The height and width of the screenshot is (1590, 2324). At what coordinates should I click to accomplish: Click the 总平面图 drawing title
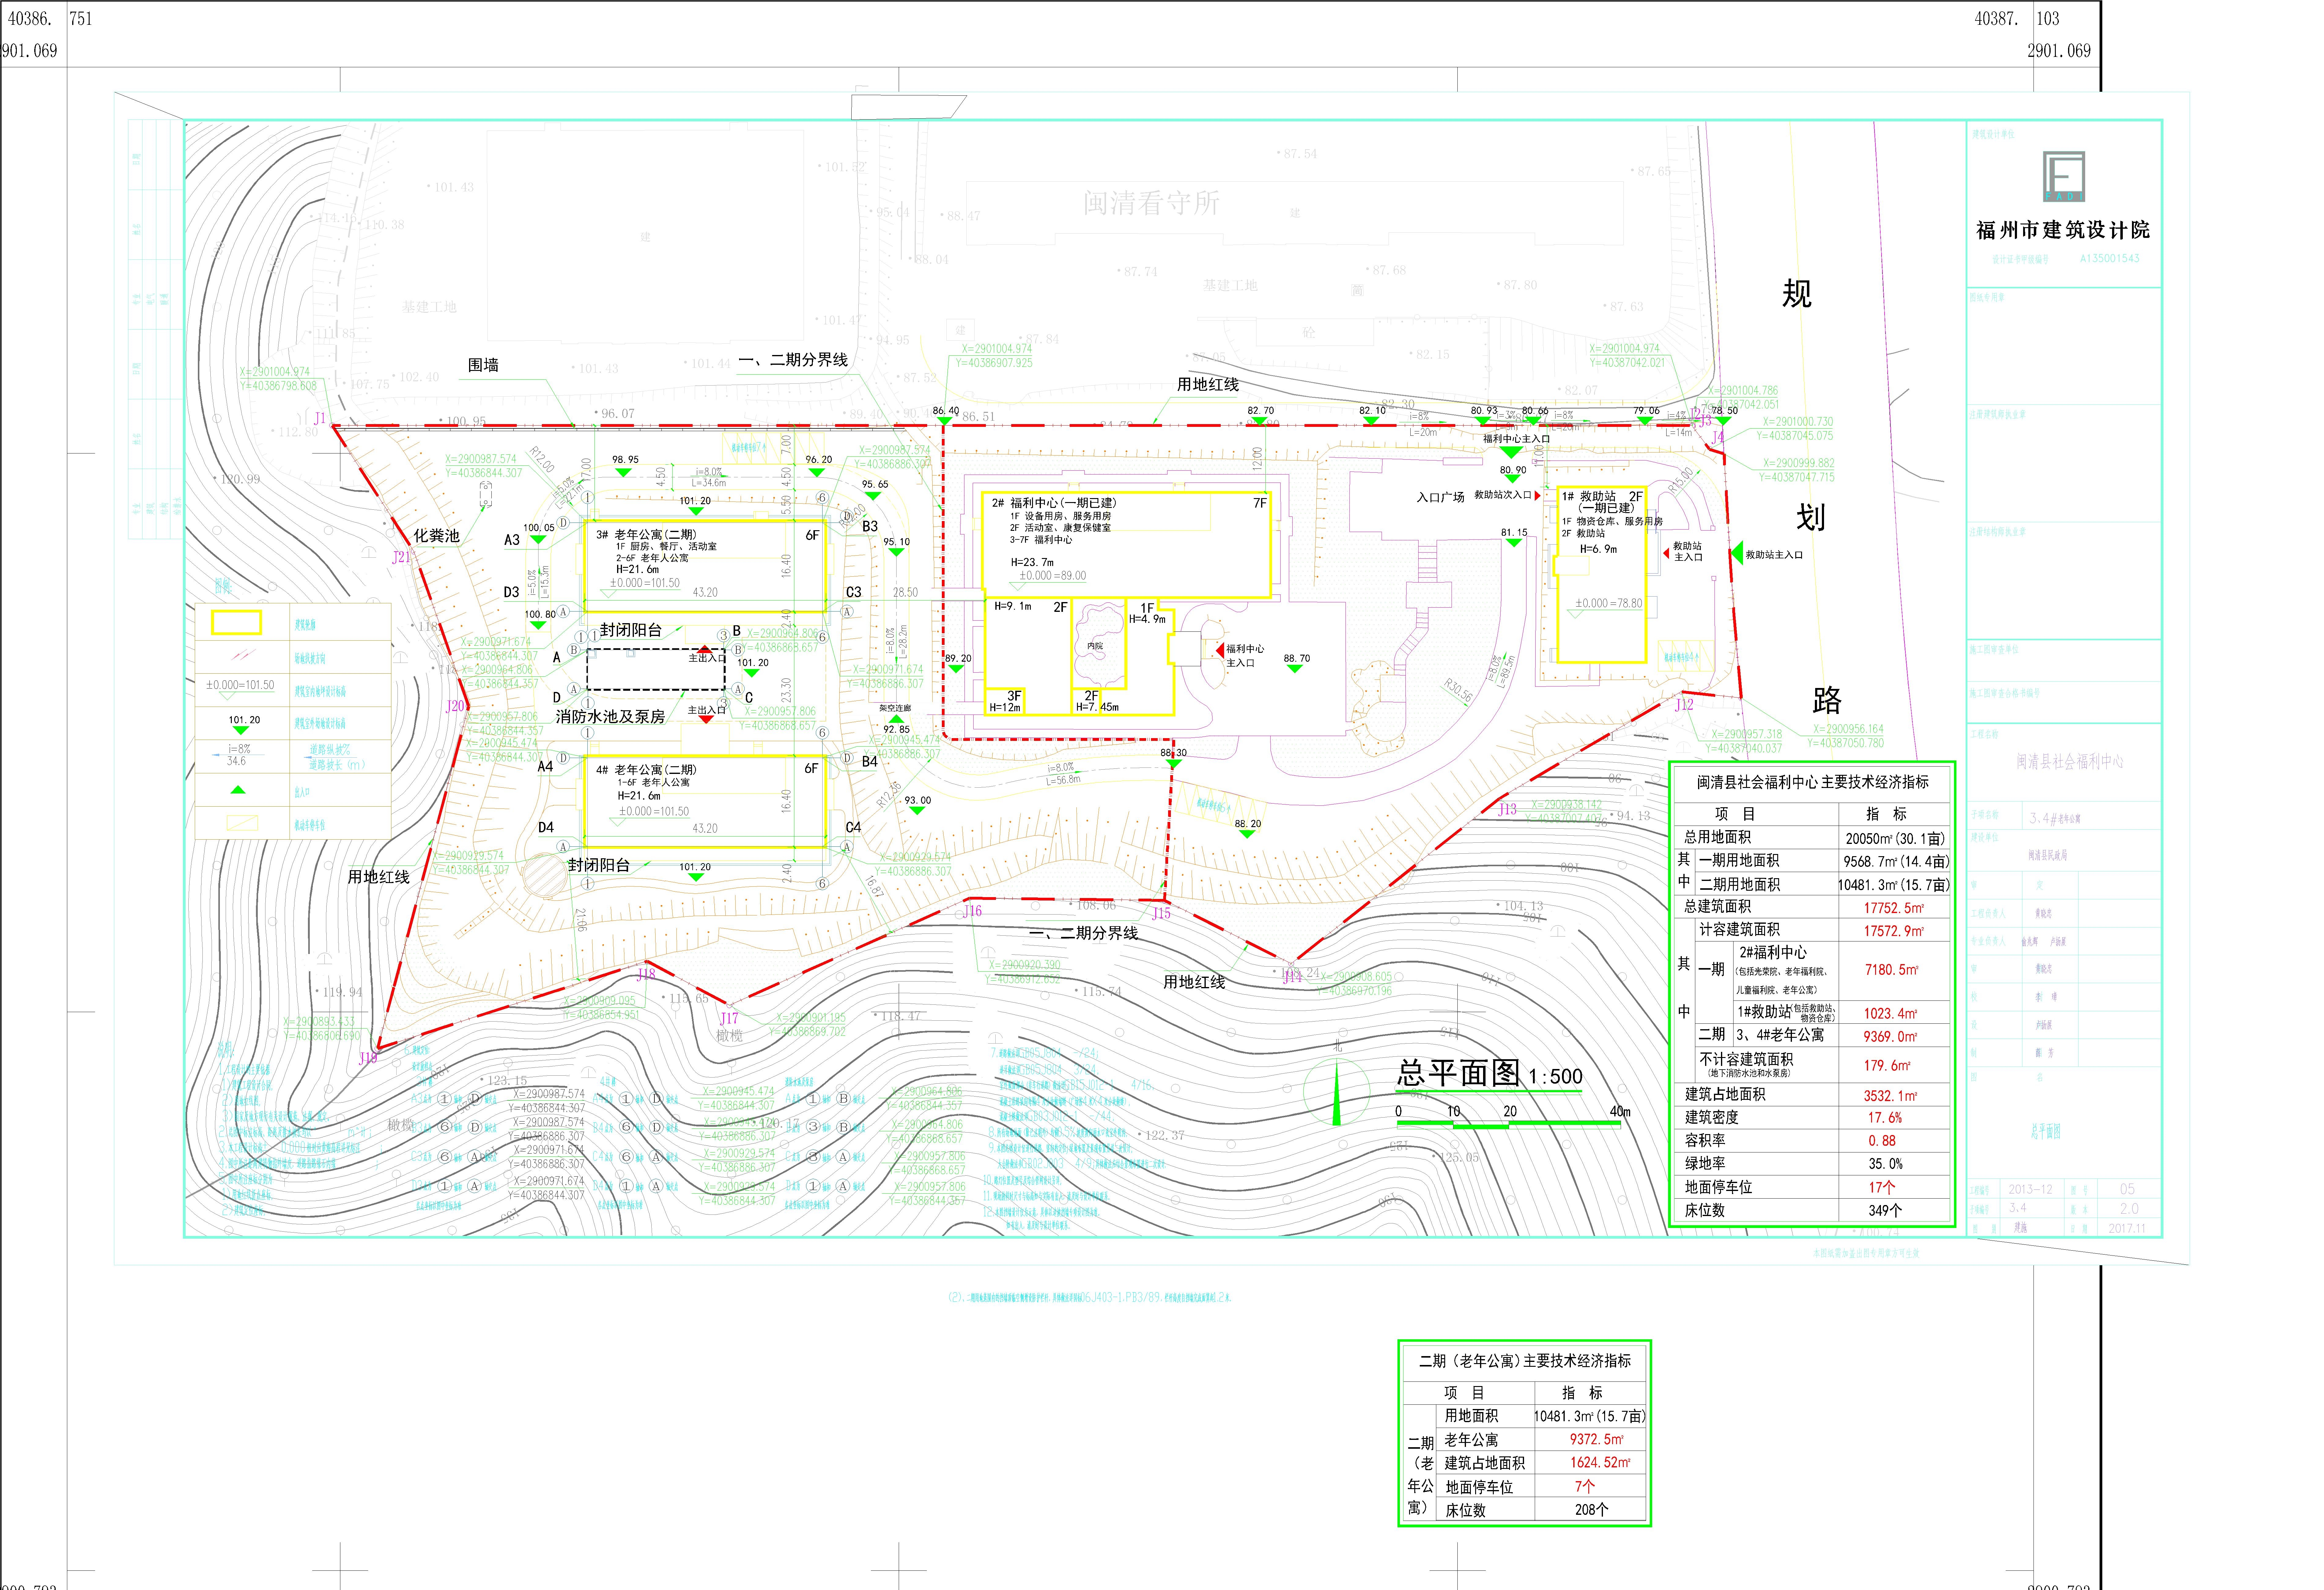tap(1459, 1073)
